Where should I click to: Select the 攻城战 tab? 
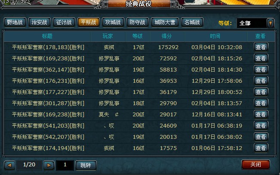(113, 22)
